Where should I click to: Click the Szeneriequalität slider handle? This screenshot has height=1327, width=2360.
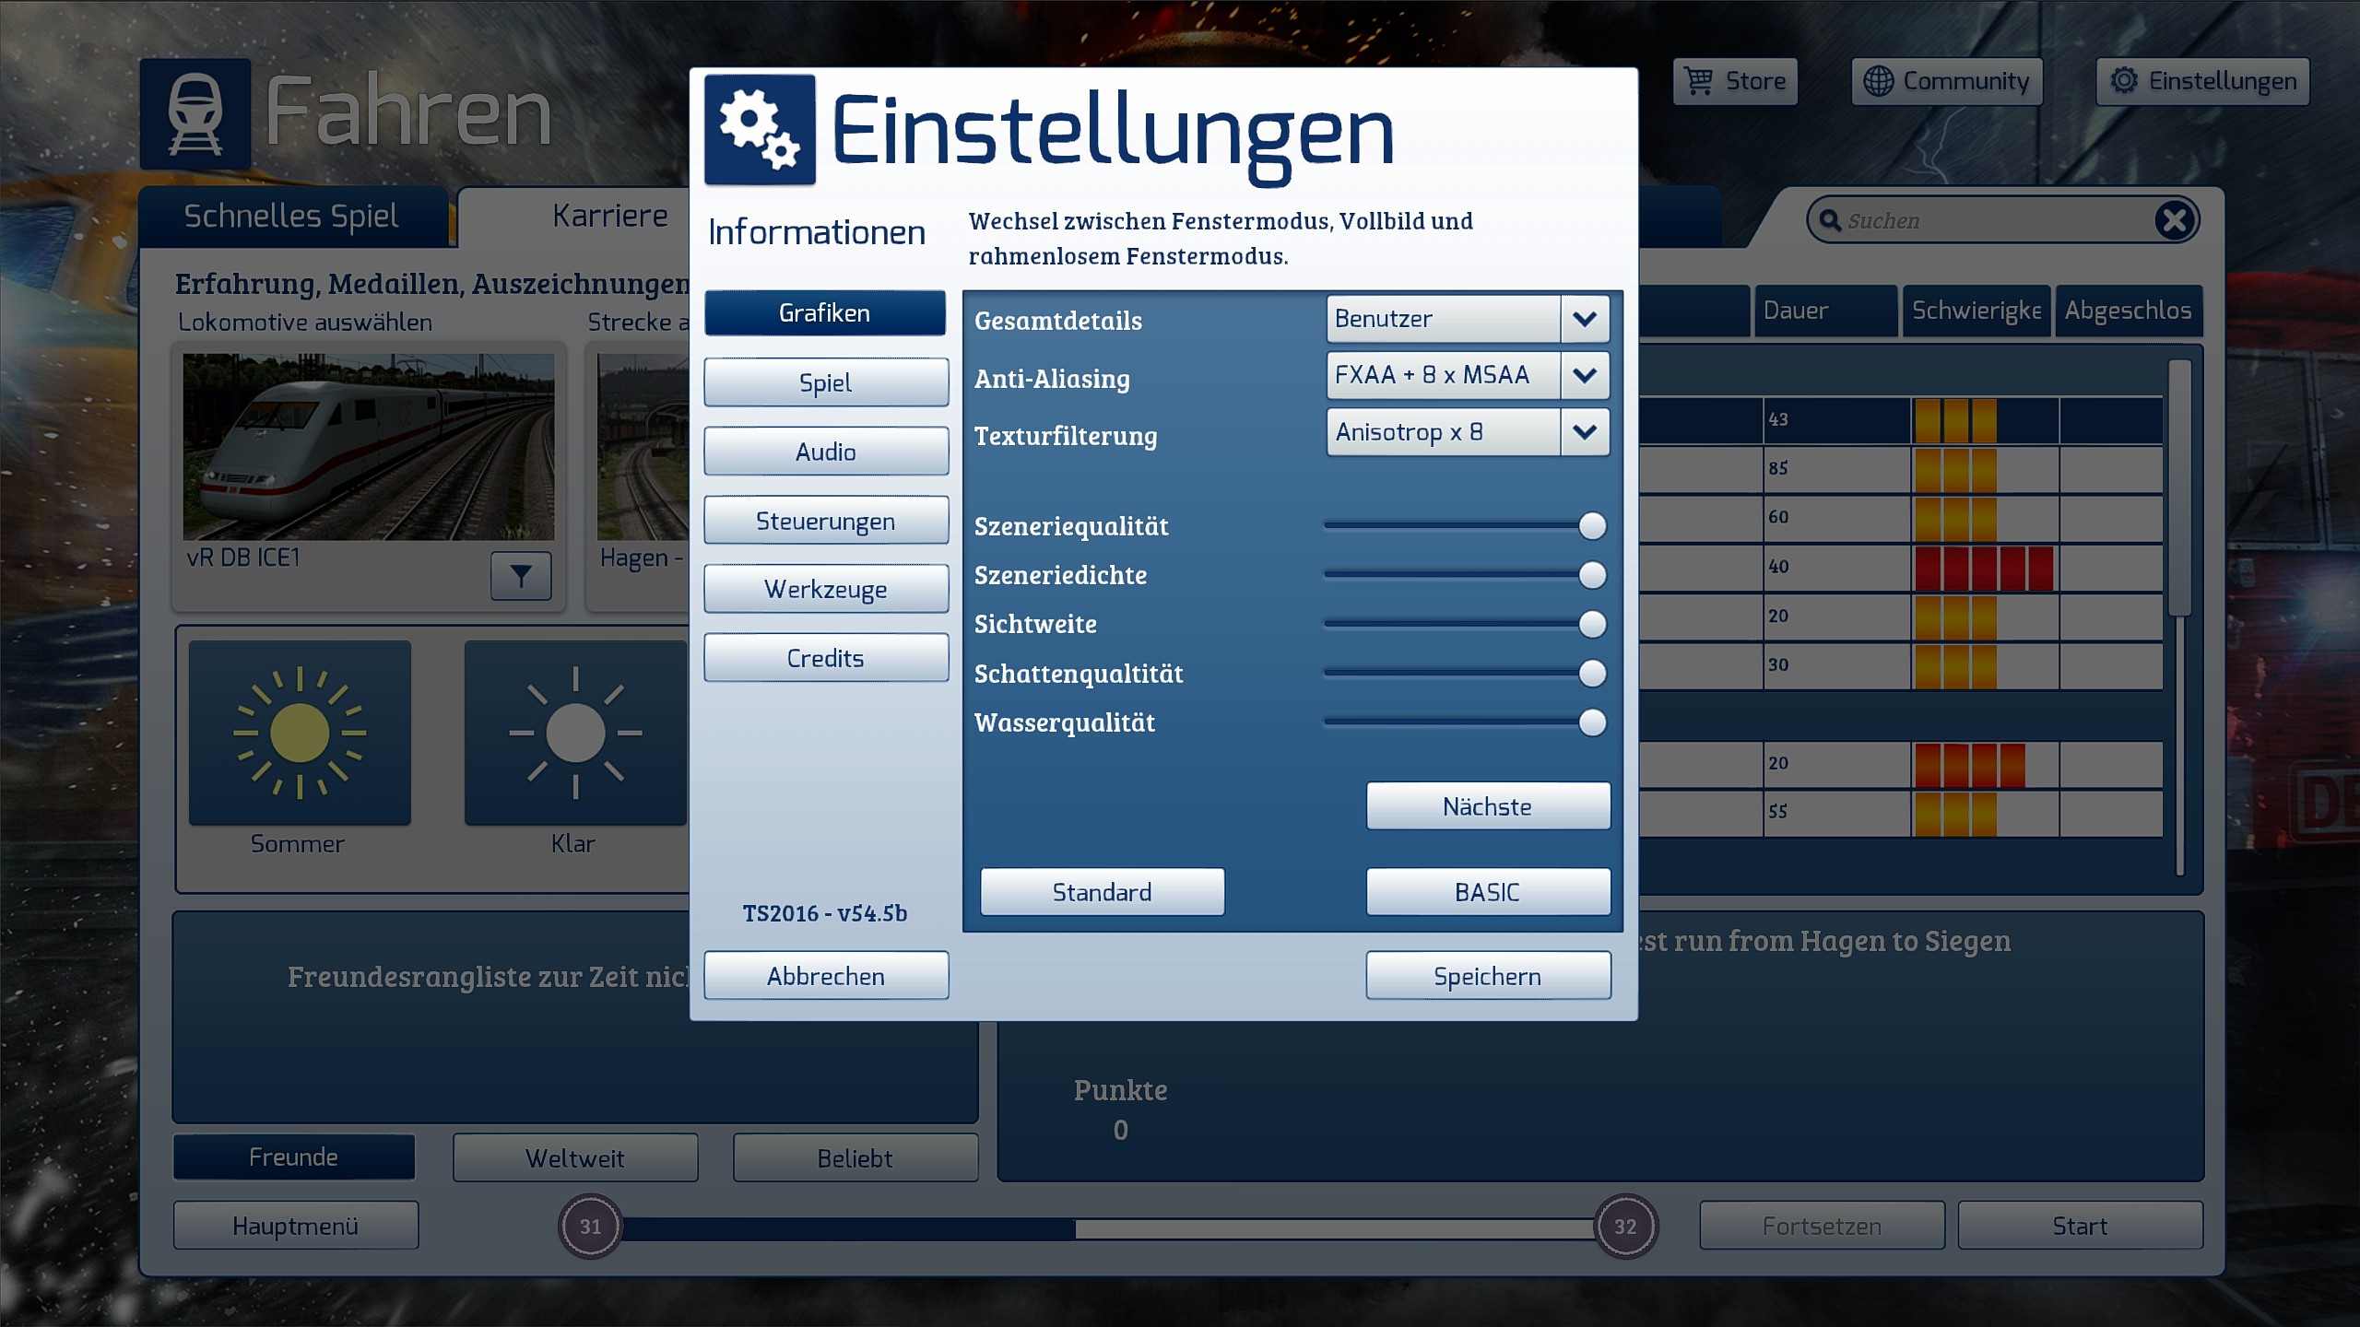coord(1592,526)
